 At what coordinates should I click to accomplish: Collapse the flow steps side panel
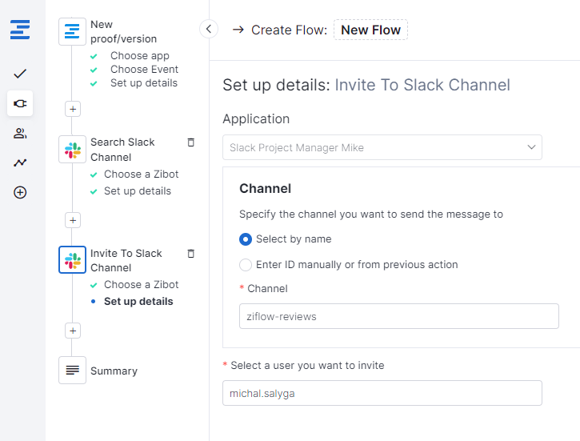tap(209, 30)
